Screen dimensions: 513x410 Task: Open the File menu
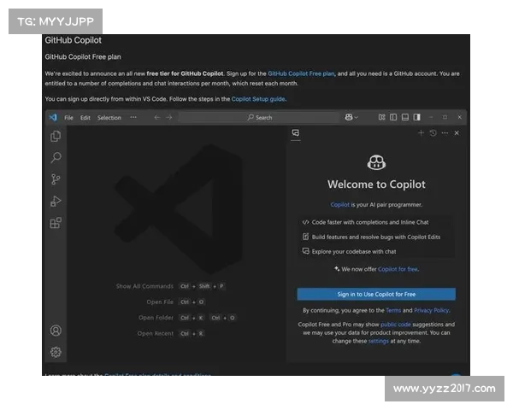69,117
